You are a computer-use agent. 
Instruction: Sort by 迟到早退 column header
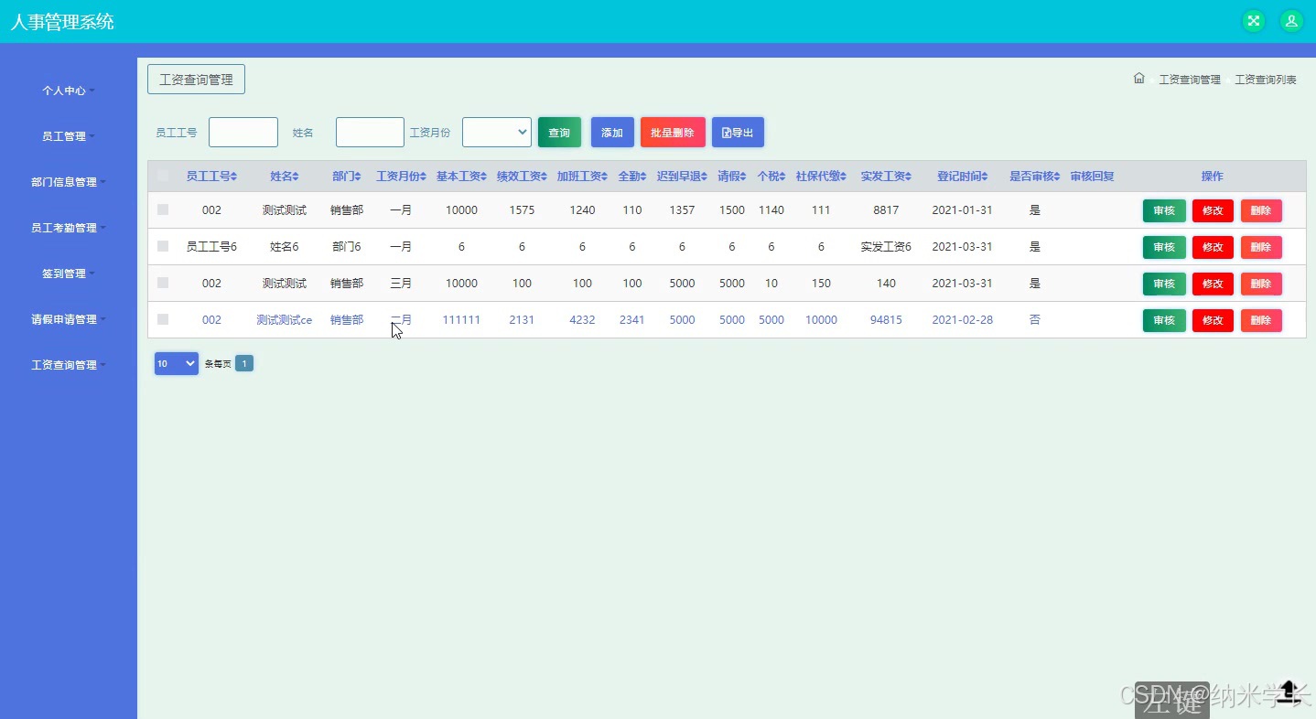tap(683, 177)
